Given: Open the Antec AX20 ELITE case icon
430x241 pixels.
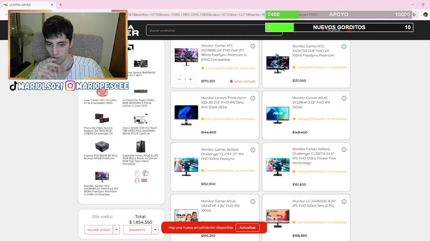Looking at the screenshot, I should point(140,147).
